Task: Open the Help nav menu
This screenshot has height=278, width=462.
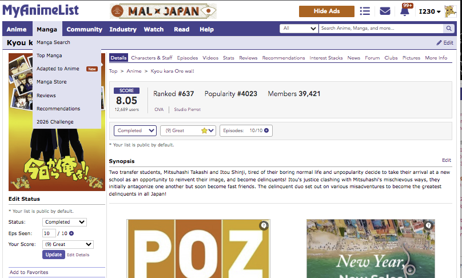Action: [206, 29]
